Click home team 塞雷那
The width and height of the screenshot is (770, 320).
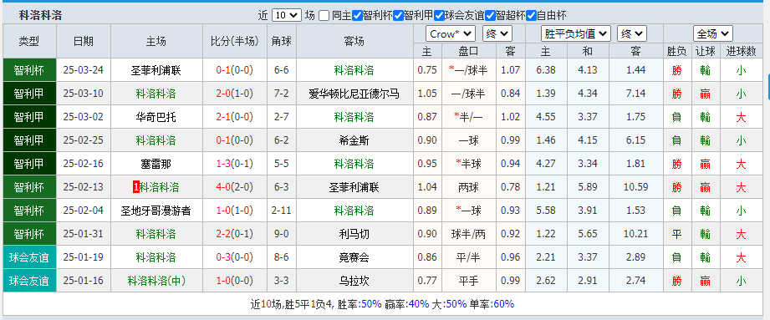point(156,164)
